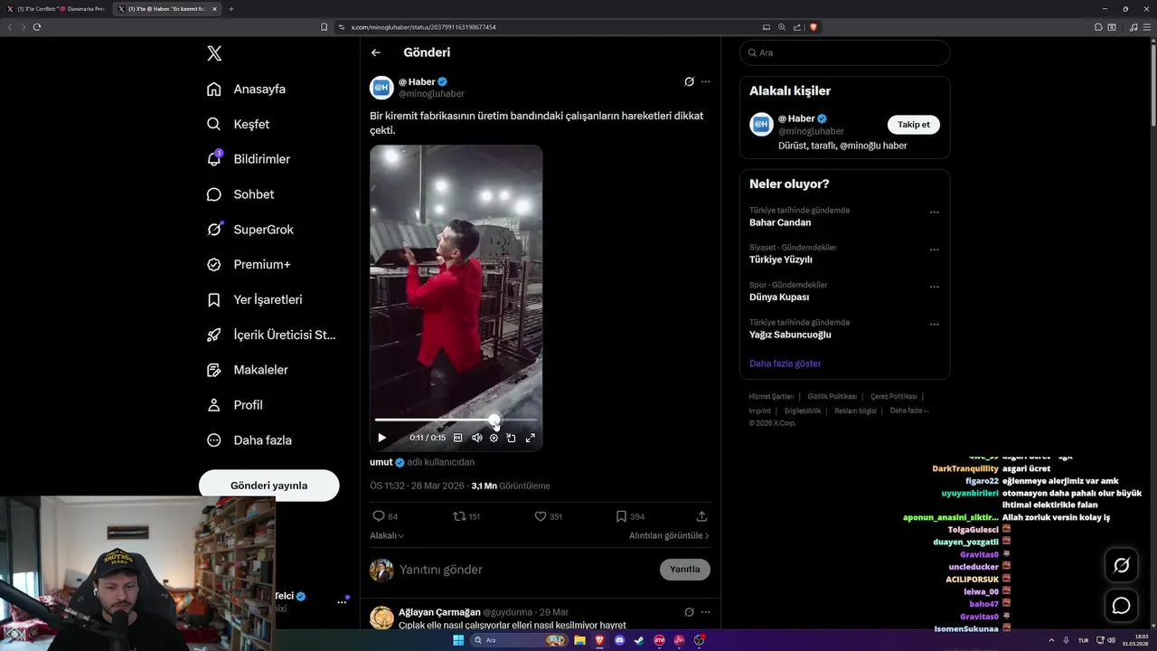Screen dimensions: 1157x651
Task: Toggle video captions CC button
Action: coord(457,438)
